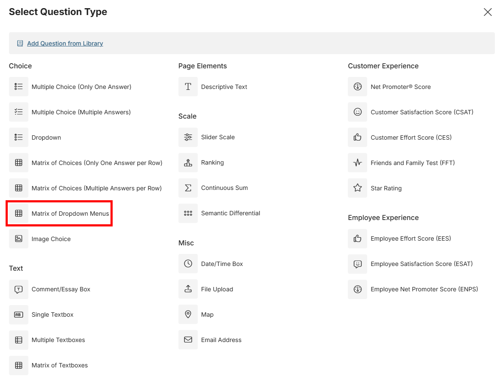
Task: Click the Descriptive Text label
Action: 224,87
